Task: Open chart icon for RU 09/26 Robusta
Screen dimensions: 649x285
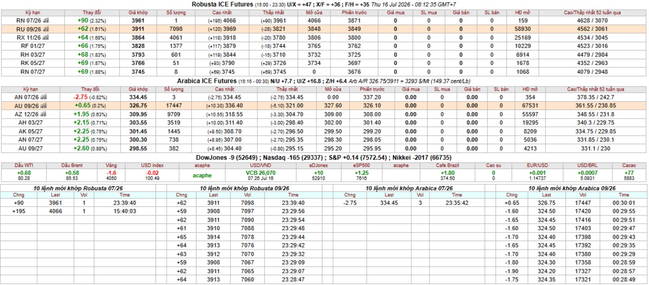Action: click(46, 29)
